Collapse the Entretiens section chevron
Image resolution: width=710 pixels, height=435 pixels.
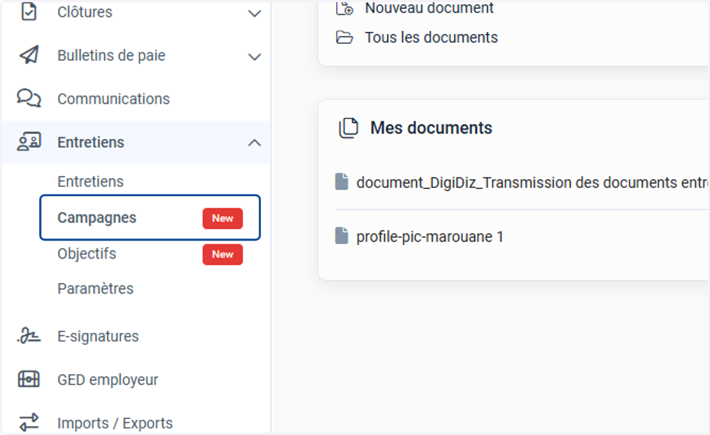tap(254, 142)
